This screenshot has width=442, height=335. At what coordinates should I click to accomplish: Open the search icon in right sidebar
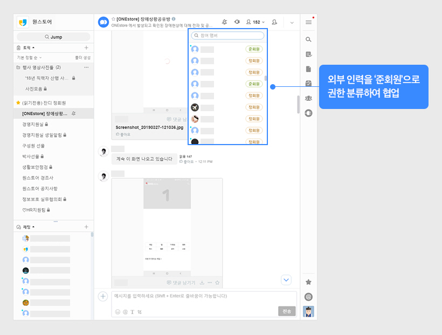click(308, 39)
